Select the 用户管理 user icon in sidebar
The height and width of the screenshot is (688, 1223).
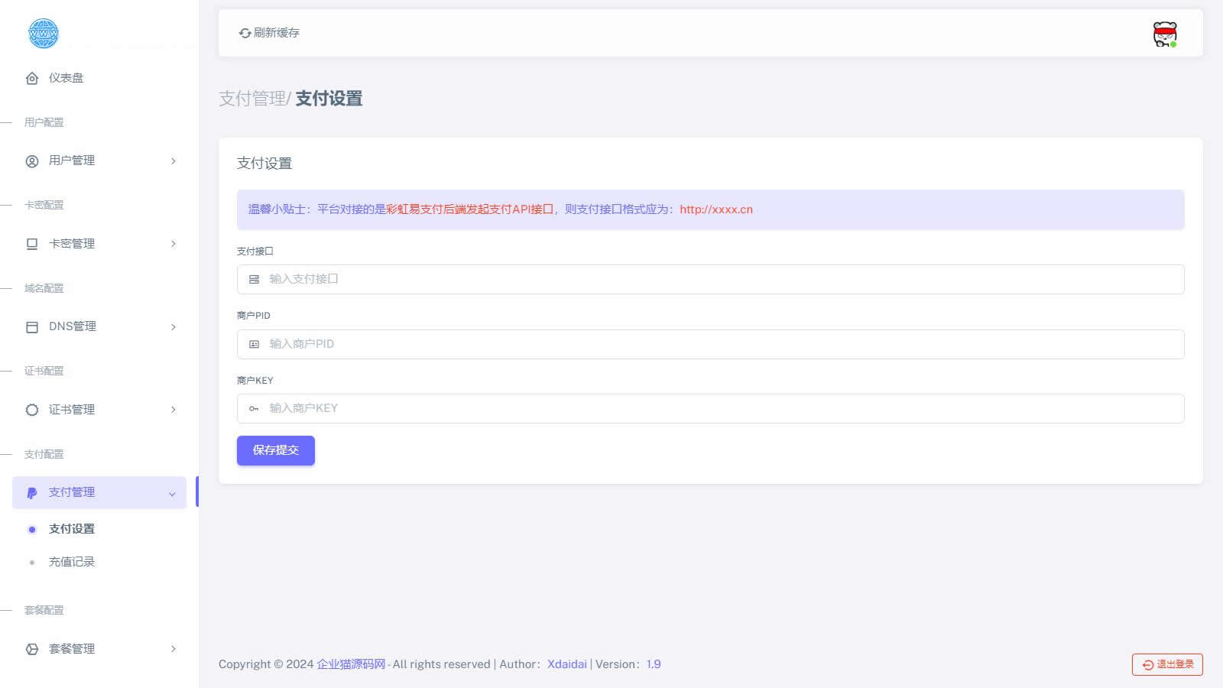coord(31,161)
